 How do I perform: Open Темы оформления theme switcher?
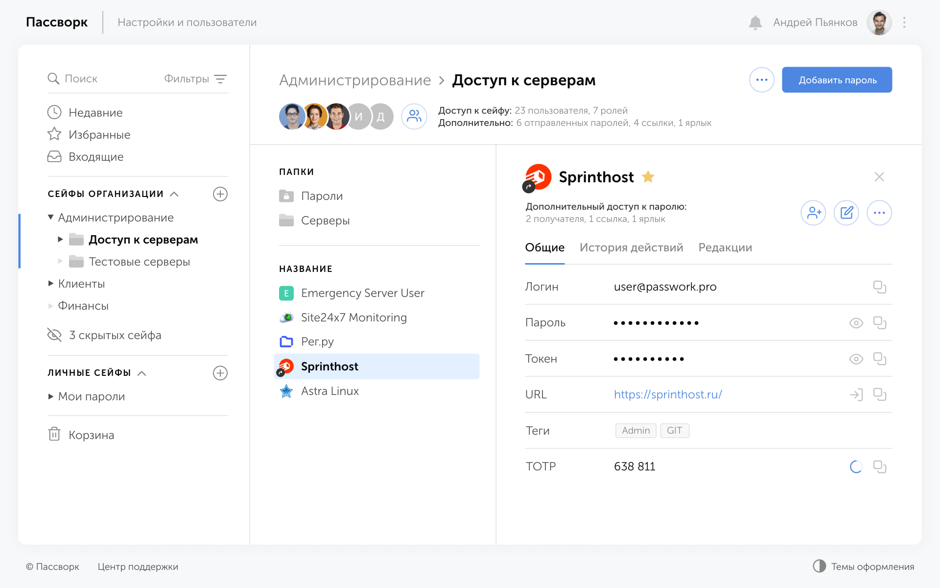coord(864,566)
